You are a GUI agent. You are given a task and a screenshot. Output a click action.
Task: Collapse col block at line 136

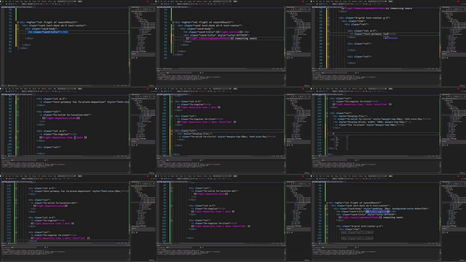click(x=16, y=232)
